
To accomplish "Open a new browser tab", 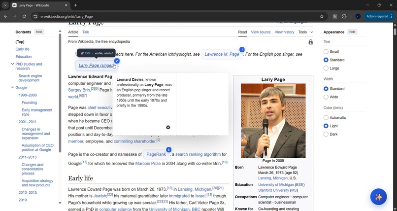I will pyautogui.click(x=76, y=5).
